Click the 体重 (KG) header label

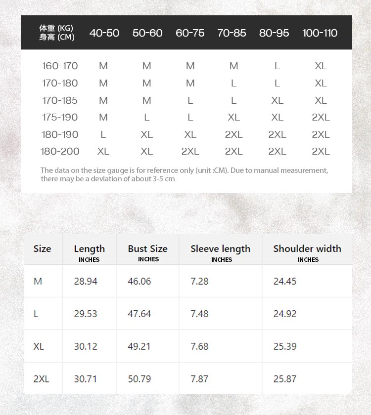(x=56, y=28)
